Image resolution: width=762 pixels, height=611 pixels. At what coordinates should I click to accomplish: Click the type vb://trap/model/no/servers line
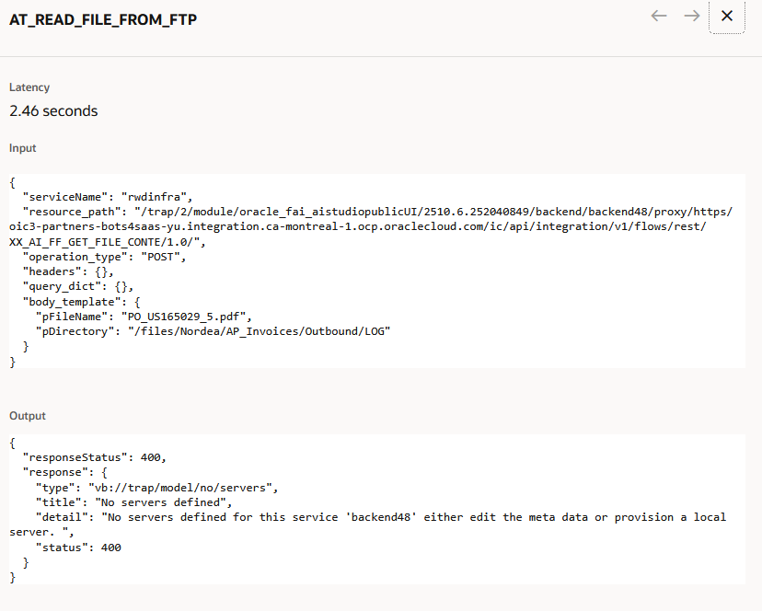tap(156, 488)
